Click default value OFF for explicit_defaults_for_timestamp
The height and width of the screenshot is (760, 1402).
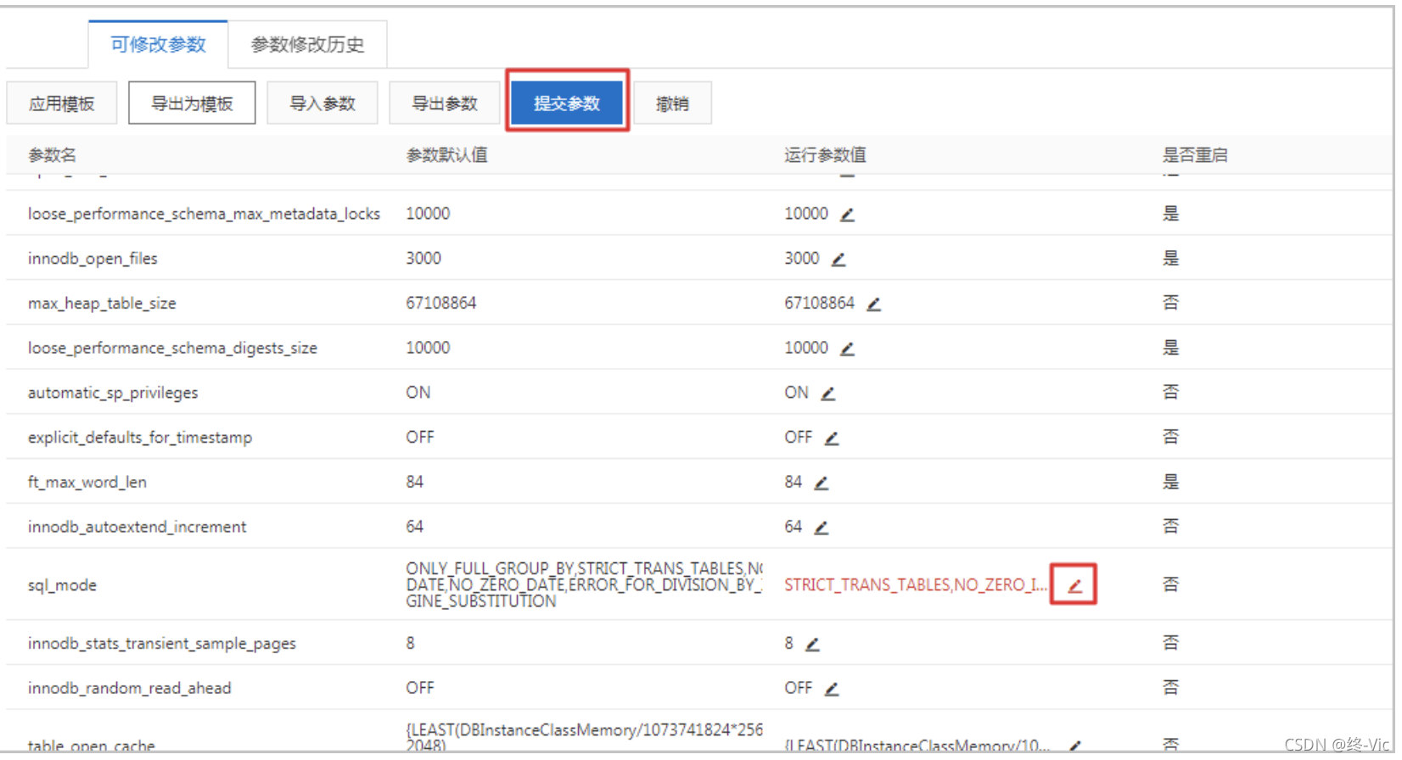coord(420,437)
